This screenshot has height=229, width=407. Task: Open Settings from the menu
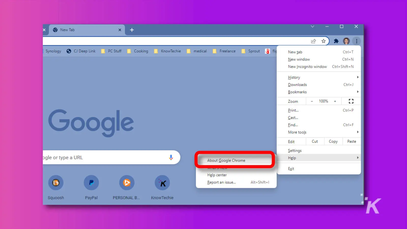(x=319, y=151)
